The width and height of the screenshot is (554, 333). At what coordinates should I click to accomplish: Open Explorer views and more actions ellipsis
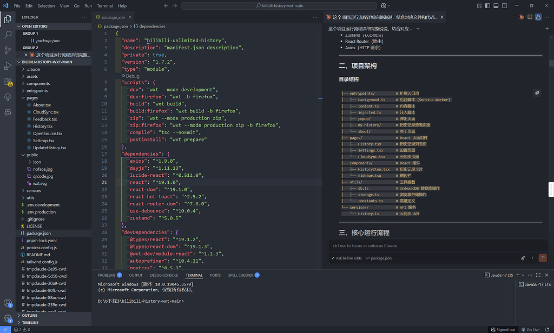click(84, 17)
